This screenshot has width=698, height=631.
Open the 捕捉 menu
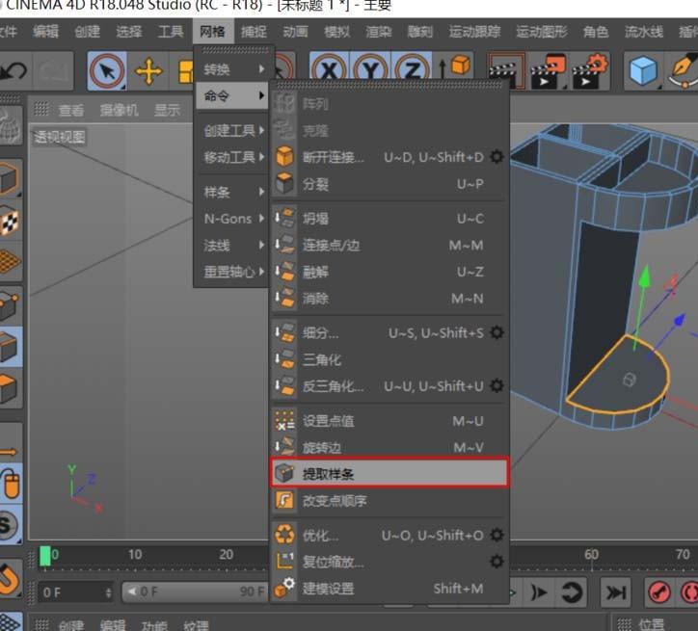pyautogui.click(x=254, y=31)
